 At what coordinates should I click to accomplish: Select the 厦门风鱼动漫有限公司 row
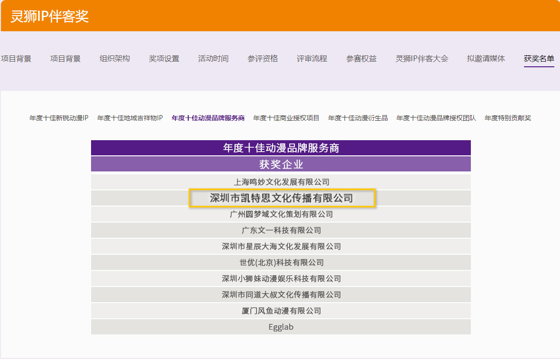[281, 311]
